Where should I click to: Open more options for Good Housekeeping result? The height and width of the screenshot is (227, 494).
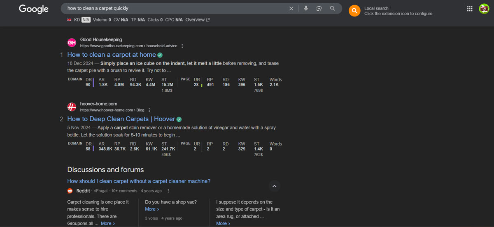[x=182, y=46]
